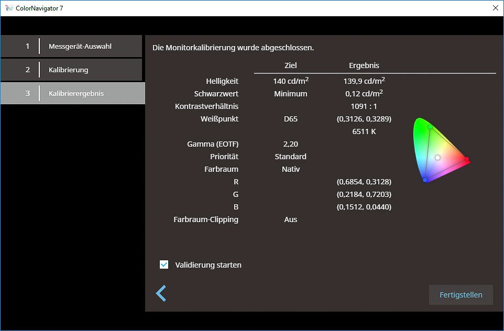The height and width of the screenshot is (331, 504).
Task: Click the red primary point in gamut diagram
Action: (466, 159)
